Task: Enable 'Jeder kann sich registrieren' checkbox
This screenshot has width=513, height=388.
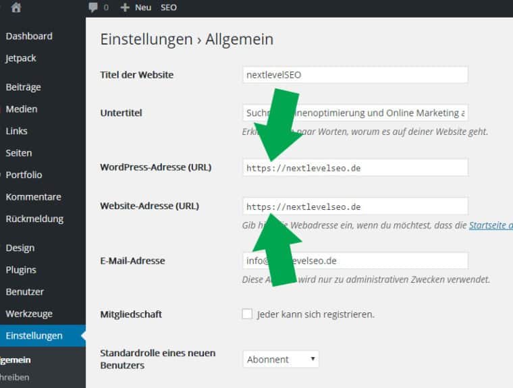Action: tap(247, 314)
